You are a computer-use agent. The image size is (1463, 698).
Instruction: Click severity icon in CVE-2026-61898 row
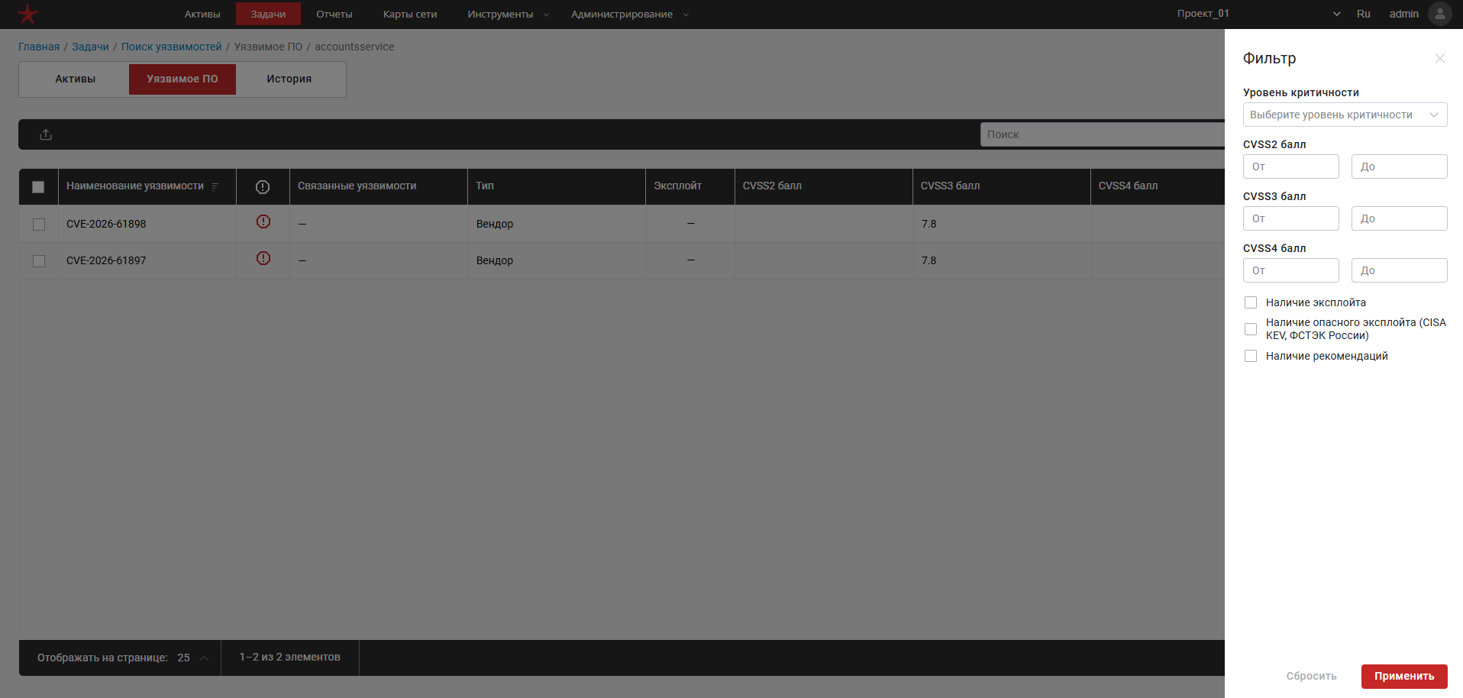click(263, 221)
